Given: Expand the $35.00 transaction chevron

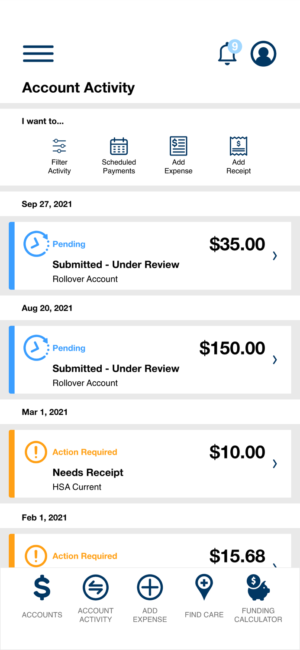Looking at the screenshot, I should point(275,256).
